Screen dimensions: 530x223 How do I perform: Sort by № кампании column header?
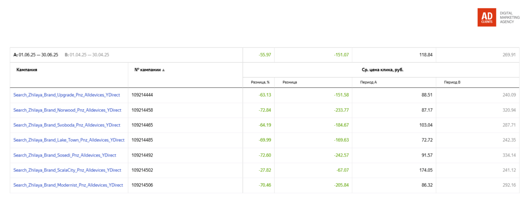147,70
